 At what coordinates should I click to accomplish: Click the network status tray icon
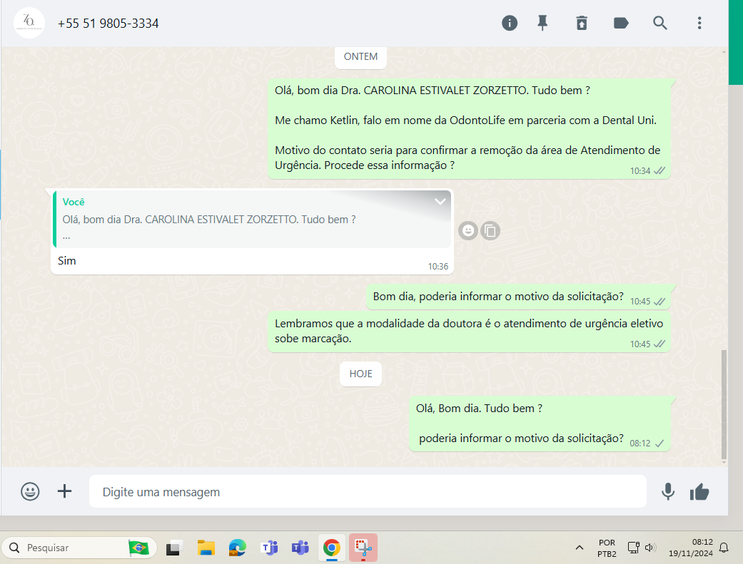coord(634,548)
